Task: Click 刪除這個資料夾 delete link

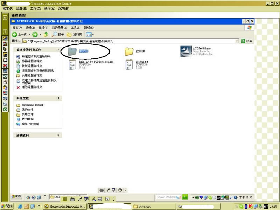Action: (x=32, y=87)
